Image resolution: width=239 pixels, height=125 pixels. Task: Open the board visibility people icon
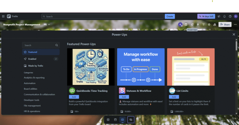coord(215,24)
